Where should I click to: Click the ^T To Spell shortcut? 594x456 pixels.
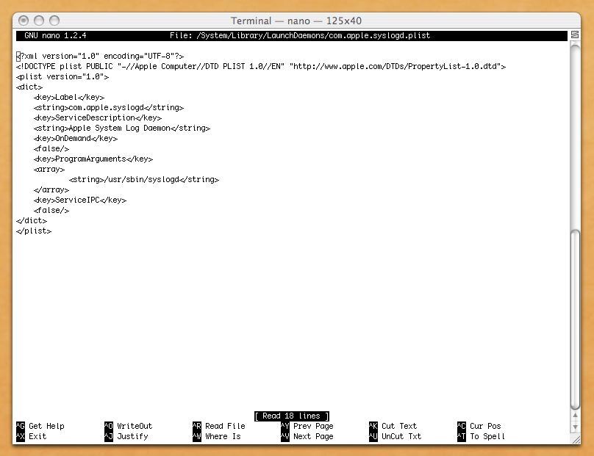point(481,436)
